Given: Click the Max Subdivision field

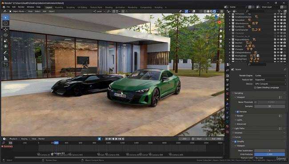Looking at the screenshot, I should click(269, 151).
